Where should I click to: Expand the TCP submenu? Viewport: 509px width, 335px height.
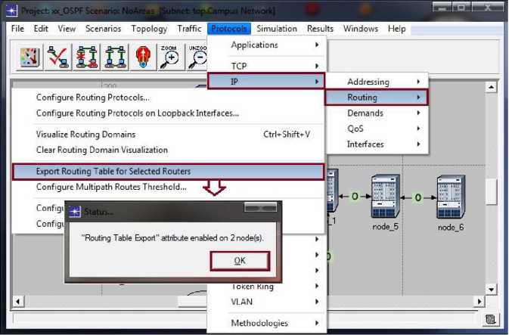pos(266,66)
